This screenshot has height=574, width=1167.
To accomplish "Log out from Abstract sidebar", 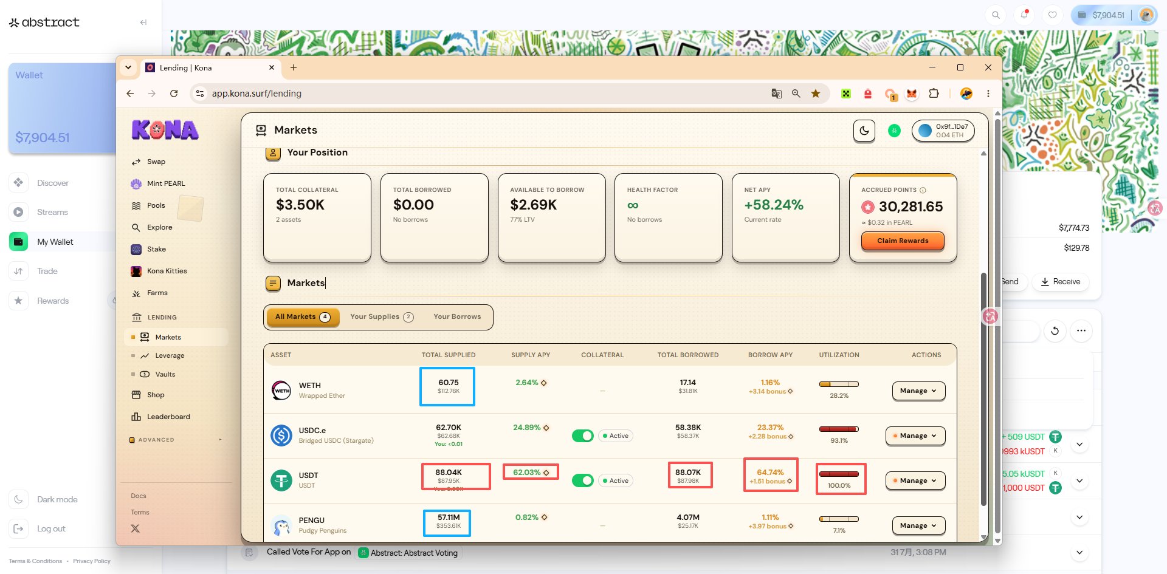I will coord(38,529).
